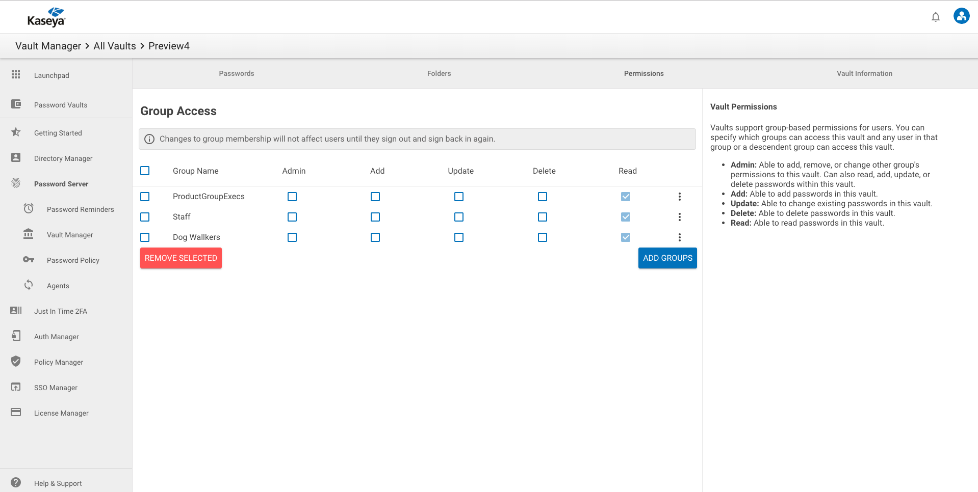Click the Policy Manager shield icon

[16, 361]
